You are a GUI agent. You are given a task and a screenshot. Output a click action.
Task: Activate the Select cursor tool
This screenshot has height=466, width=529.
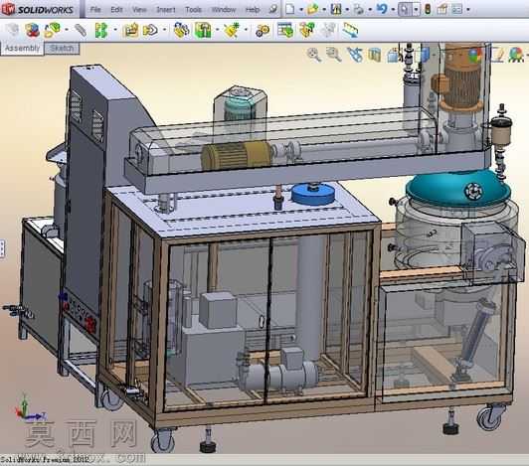pos(405,10)
